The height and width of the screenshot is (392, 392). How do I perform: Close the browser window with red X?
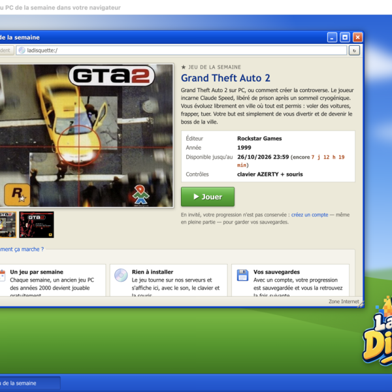(357, 37)
